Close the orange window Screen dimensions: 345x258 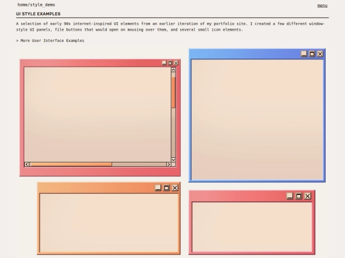175,187
